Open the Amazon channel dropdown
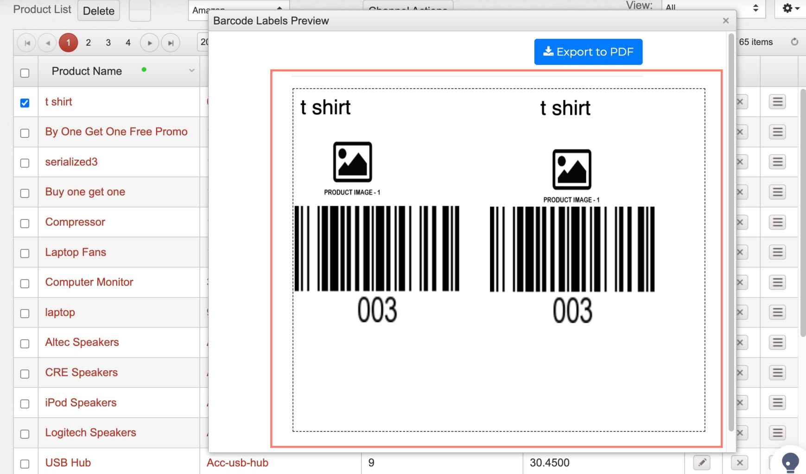The image size is (806, 474). (238, 10)
